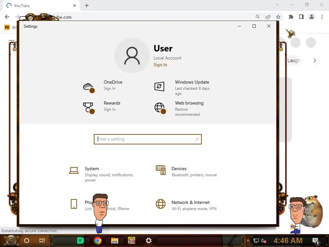This screenshot has width=329, height=247.
Task: Open Web browsing Restore recommended tile
Action: [185, 108]
